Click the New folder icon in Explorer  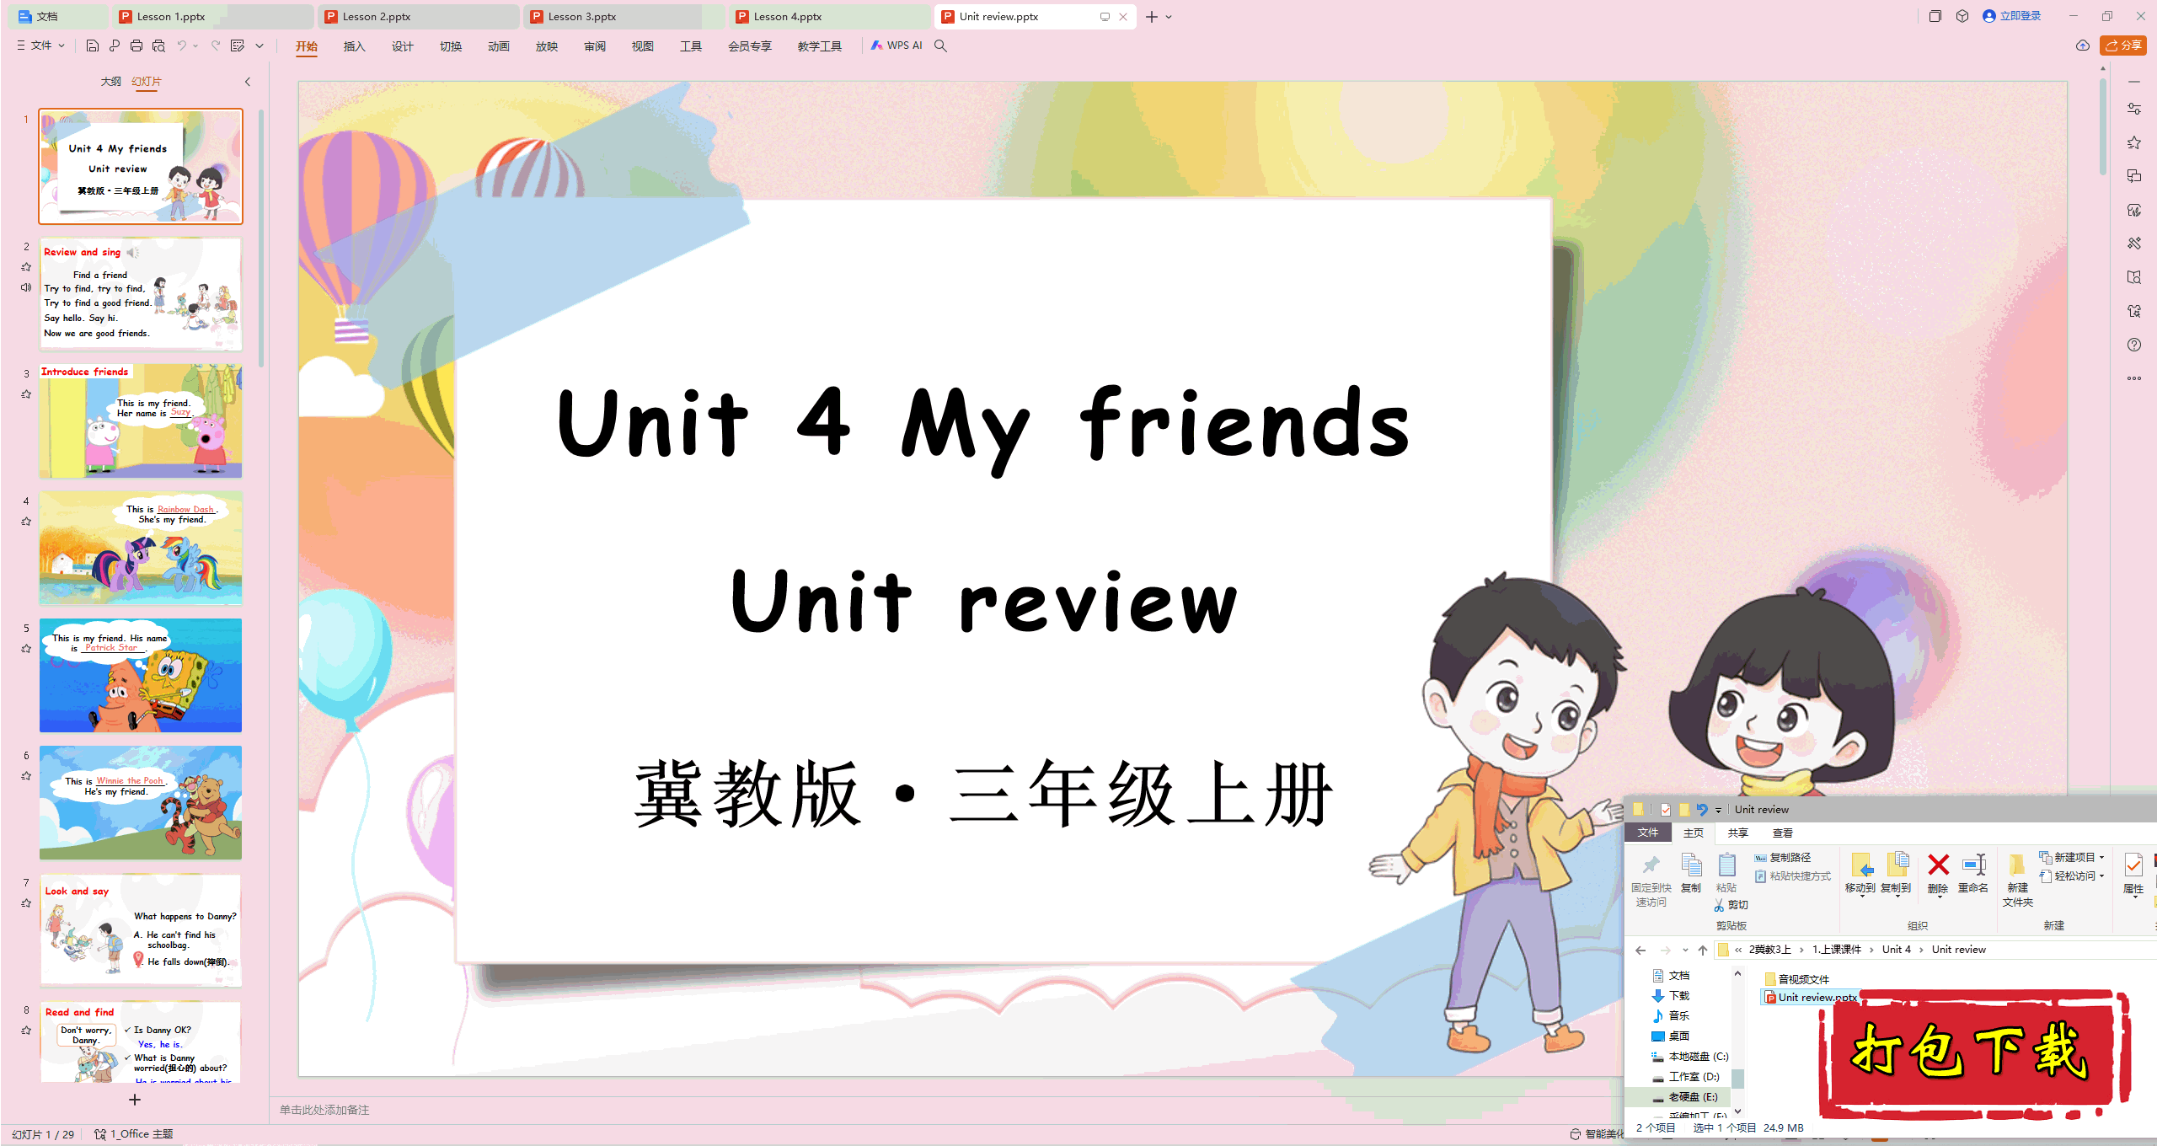tap(2017, 865)
